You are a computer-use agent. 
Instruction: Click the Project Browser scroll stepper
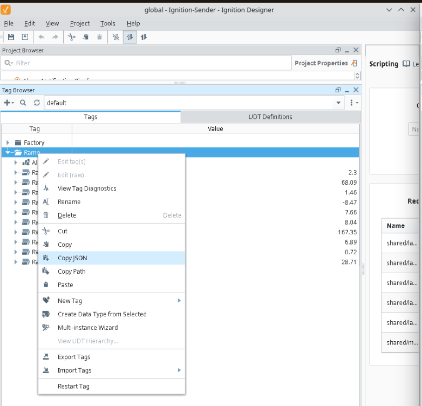[x=357, y=76]
